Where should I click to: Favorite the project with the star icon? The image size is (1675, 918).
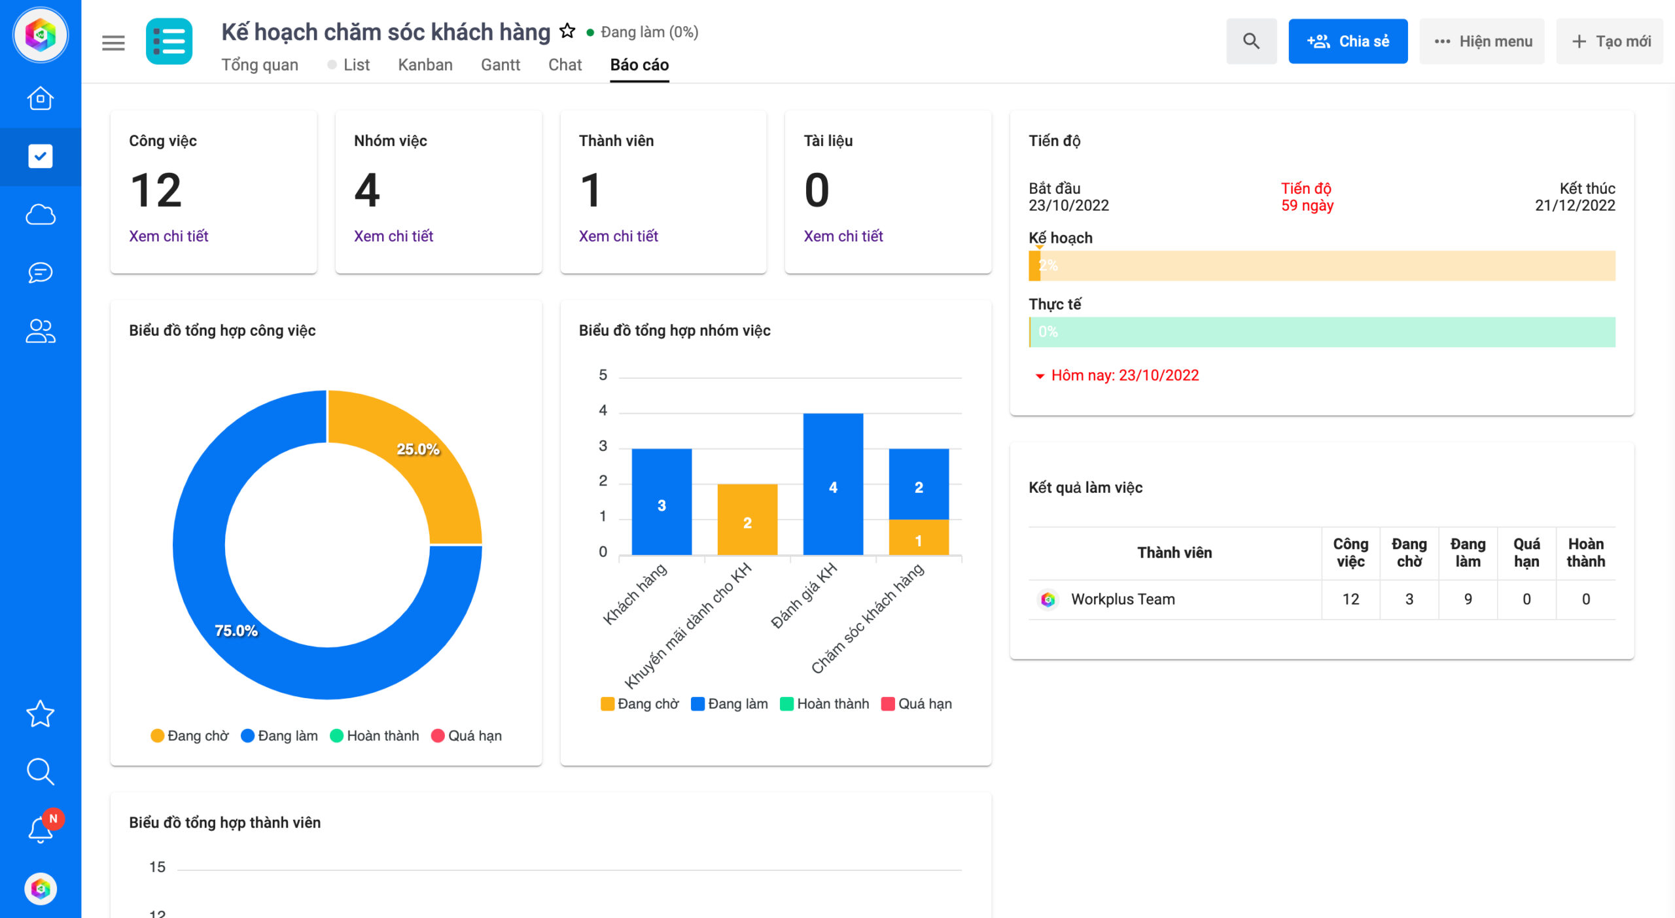pos(567,31)
